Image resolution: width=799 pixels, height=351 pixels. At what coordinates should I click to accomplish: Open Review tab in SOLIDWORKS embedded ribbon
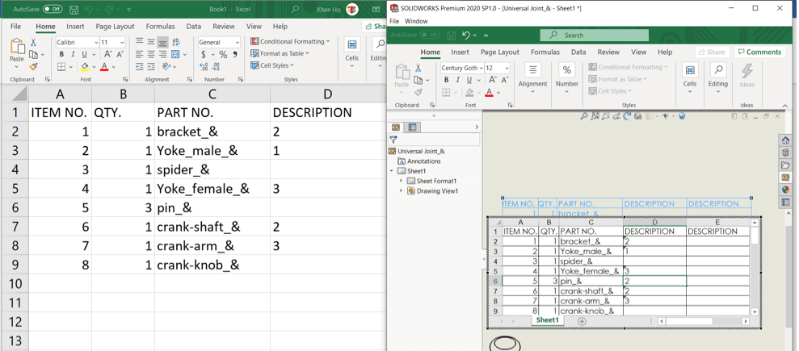[608, 52]
